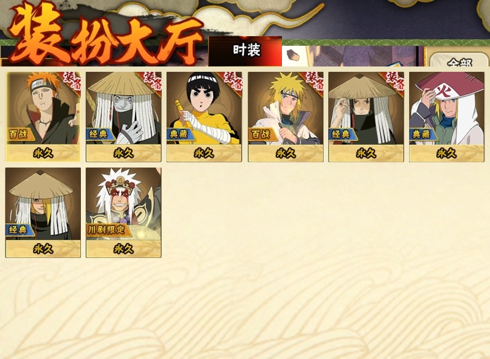Screen dimensions: 490x359
Task: Click 经典 badge on Kisame card
Action: coord(99,135)
